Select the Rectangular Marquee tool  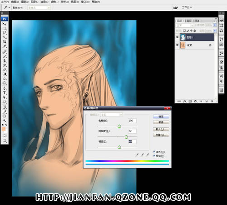5,29
